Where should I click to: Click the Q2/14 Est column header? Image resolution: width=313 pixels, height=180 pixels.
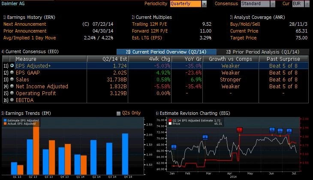pos(107,59)
